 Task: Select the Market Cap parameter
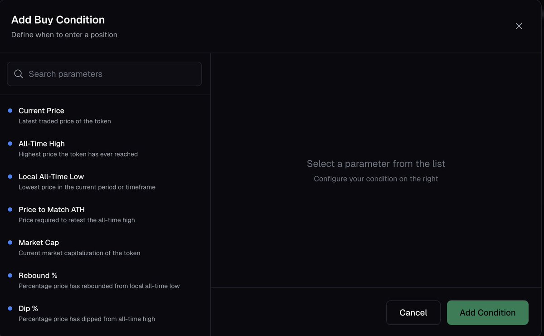pos(105,248)
